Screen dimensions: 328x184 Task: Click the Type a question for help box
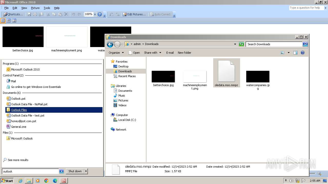pyautogui.click(x=306, y=8)
